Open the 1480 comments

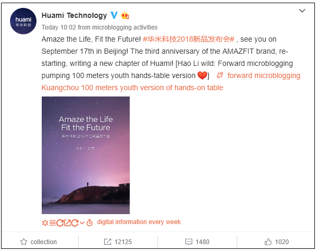[x=202, y=242]
